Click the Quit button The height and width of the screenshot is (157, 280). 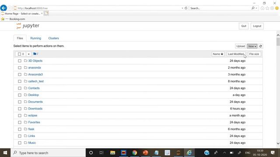click(x=244, y=26)
